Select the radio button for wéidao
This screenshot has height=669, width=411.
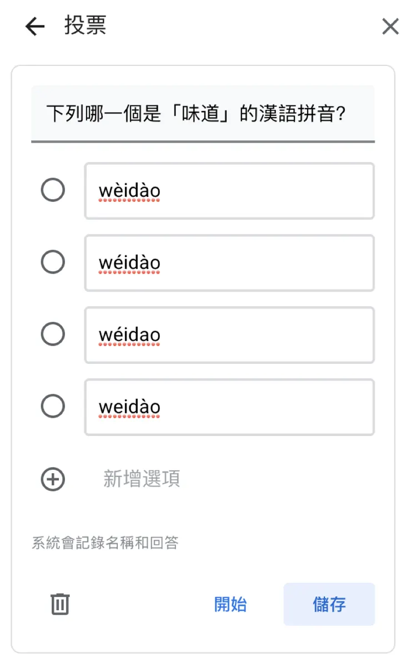53,334
